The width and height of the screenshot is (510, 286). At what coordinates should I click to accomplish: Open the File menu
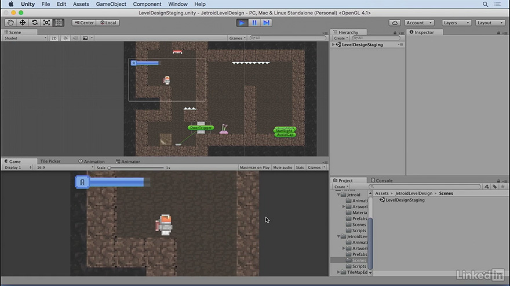[46, 4]
